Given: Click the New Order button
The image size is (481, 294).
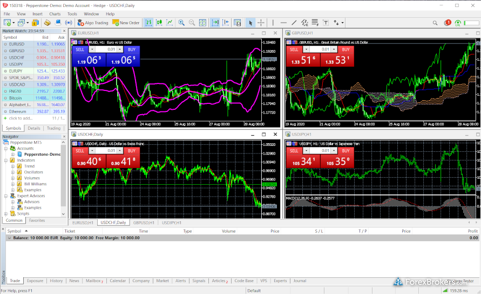Looking at the screenshot, I should pos(126,23).
